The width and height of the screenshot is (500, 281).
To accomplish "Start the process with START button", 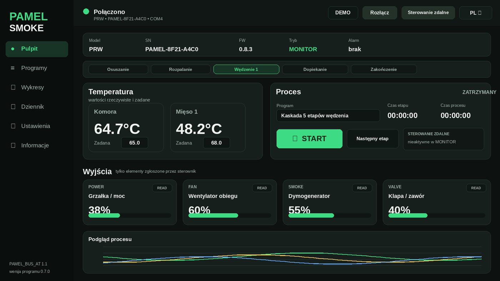I will click(309, 139).
